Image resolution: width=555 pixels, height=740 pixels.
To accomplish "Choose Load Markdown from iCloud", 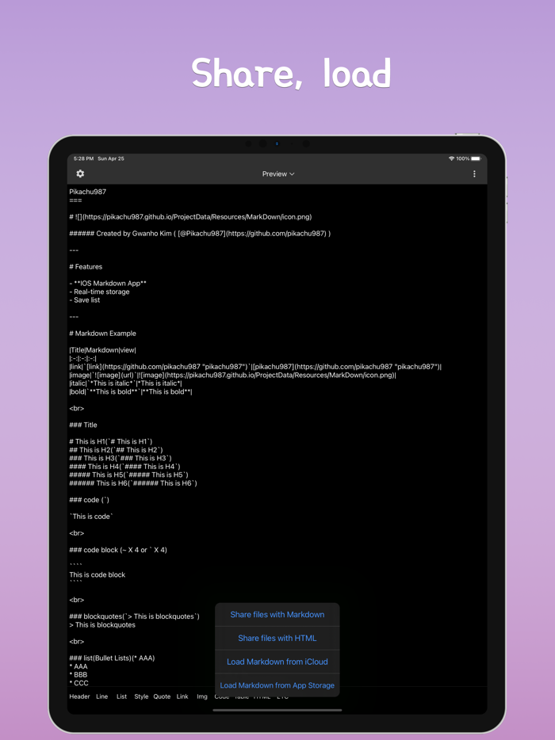I will 277,662.
